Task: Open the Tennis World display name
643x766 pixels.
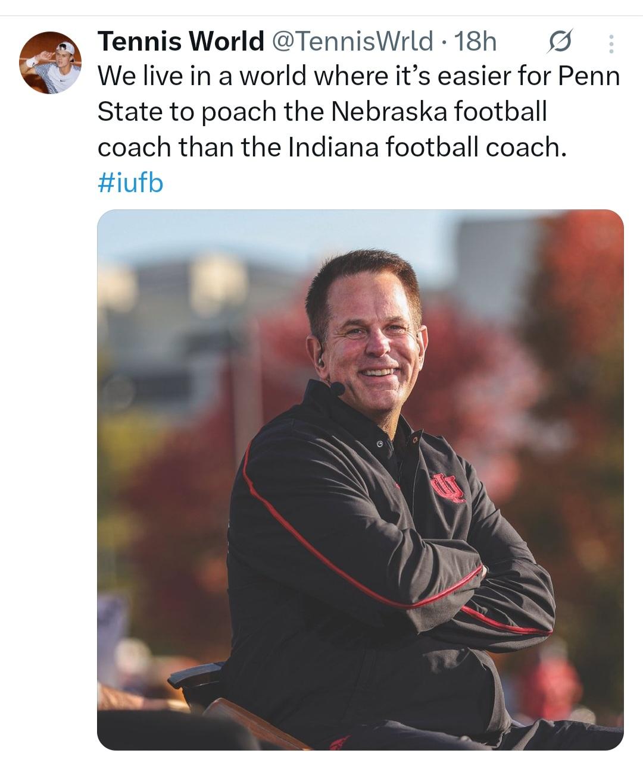Action: pos(180,42)
